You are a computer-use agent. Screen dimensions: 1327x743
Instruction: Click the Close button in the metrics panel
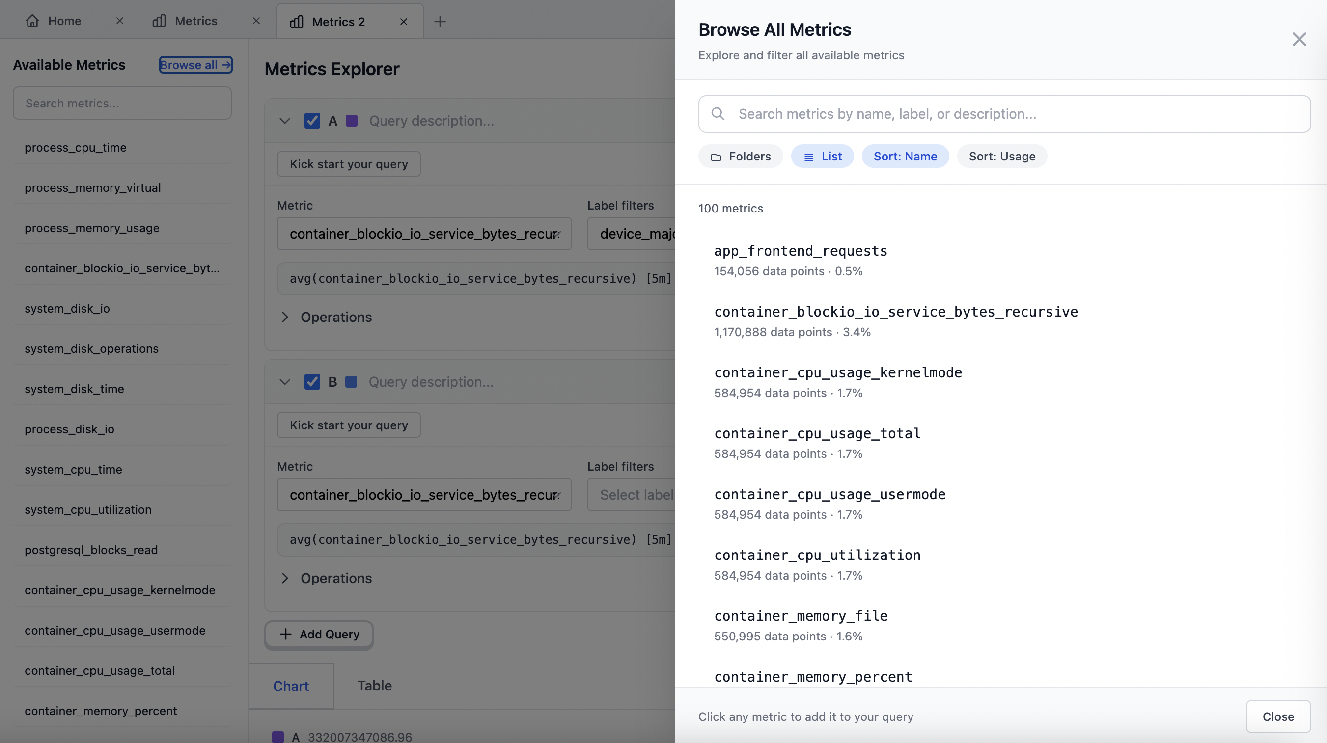[1278, 716]
